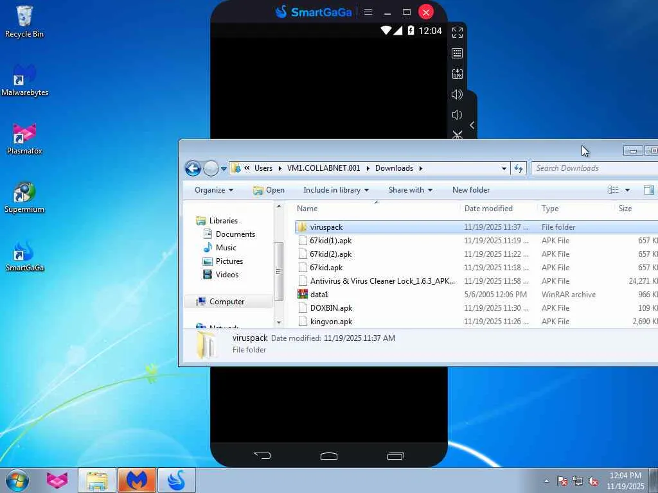Click the muted volume tray icon
The image size is (658, 493).
point(593,481)
